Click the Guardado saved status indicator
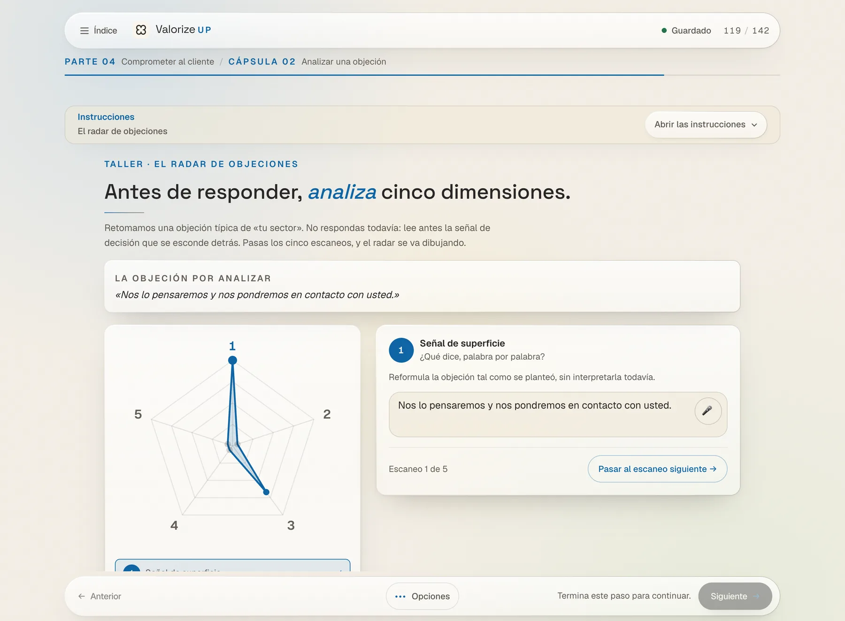 686,30
